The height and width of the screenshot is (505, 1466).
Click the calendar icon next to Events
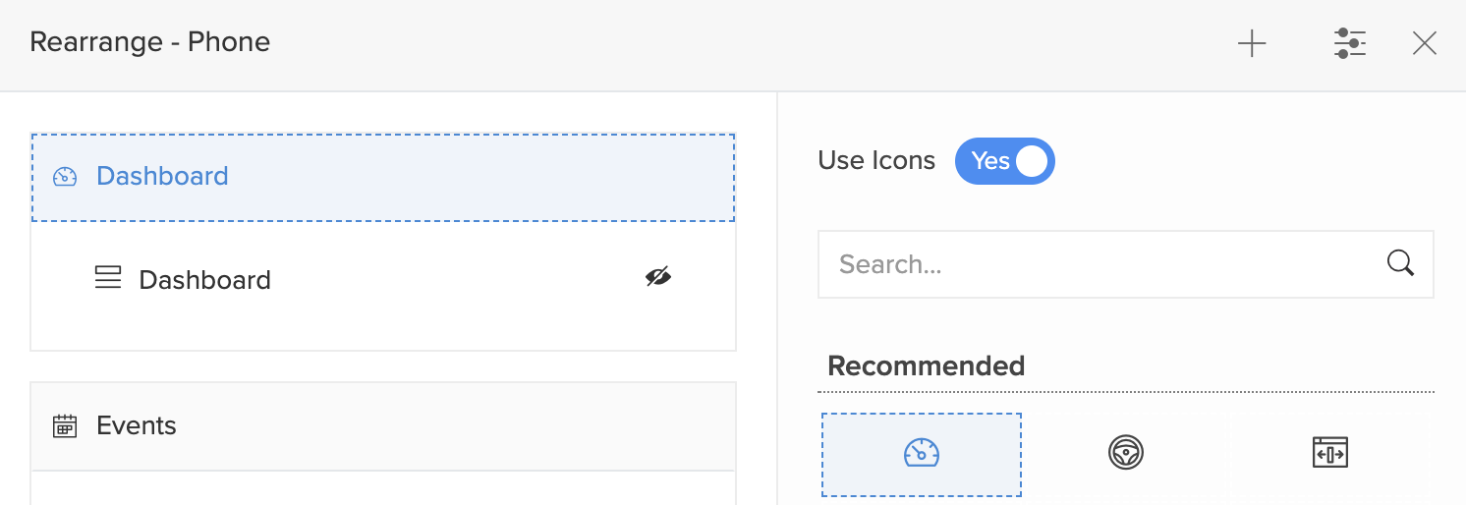coord(65,426)
